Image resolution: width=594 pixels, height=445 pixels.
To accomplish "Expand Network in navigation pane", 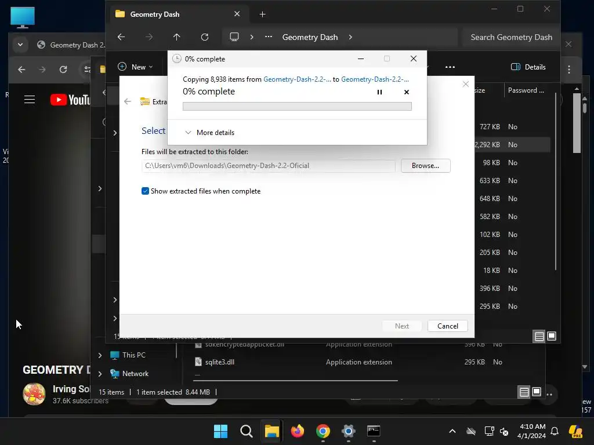I will [100, 374].
